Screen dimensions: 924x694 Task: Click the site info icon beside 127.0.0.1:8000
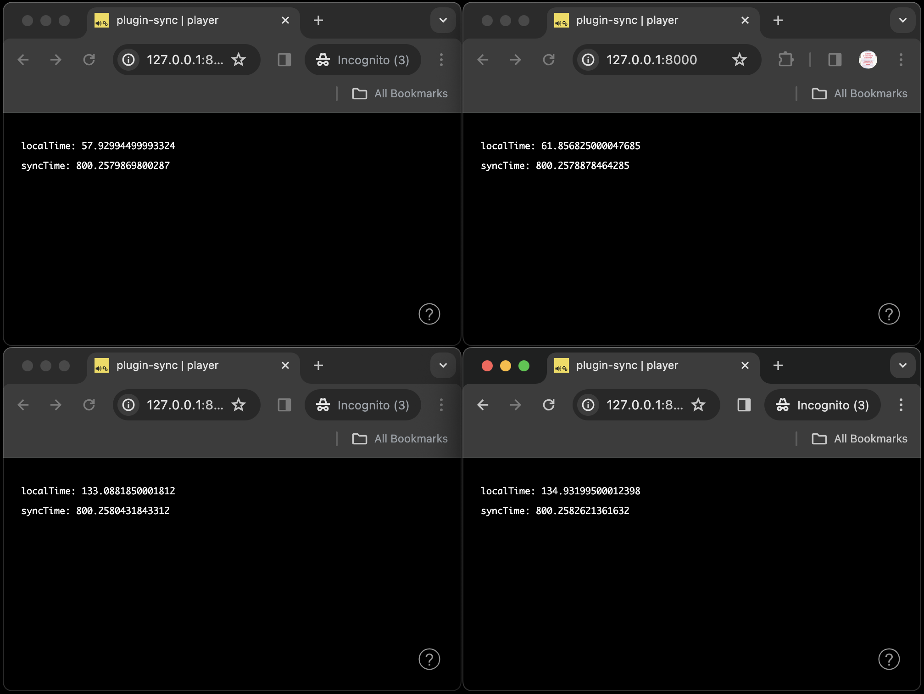tap(588, 60)
